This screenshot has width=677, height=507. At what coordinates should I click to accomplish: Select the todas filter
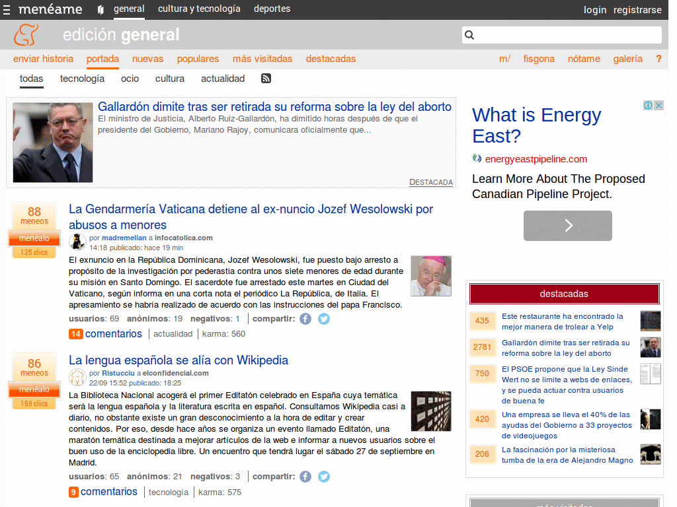(x=32, y=79)
